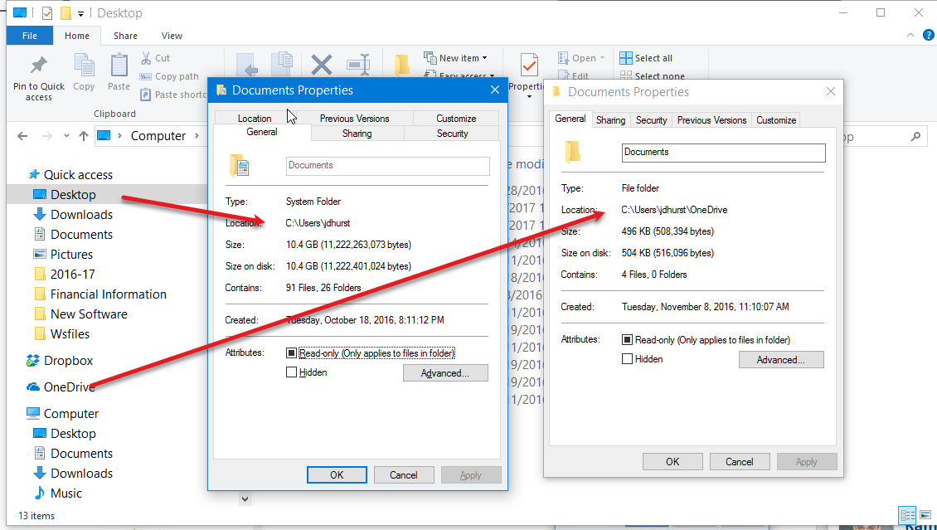Click the Pin to Quick access icon

click(x=38, y=66)
